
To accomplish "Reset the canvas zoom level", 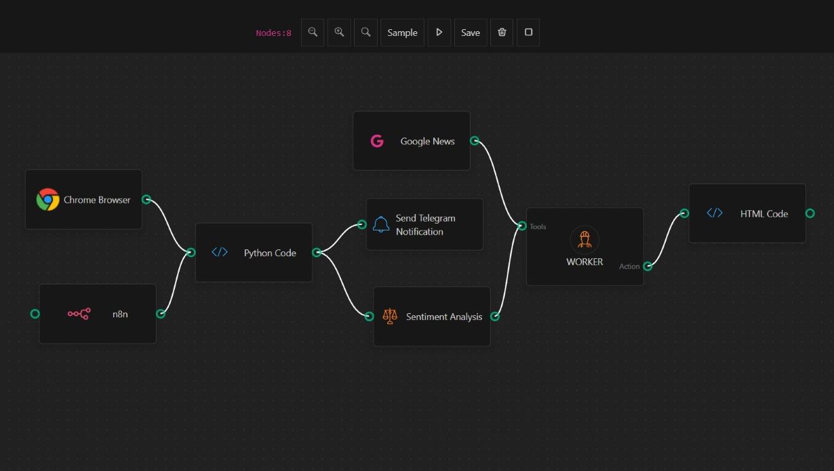I will point(365,33).
